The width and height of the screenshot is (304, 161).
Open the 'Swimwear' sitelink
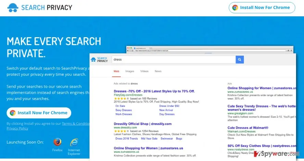pyautogui.click(x=167, y=138)
